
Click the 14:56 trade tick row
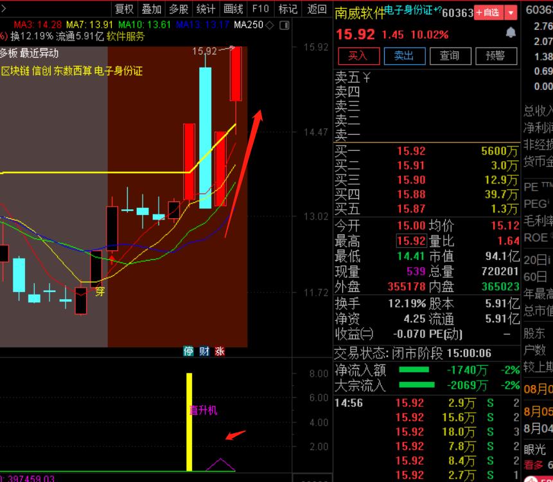[x=426, y=402]
